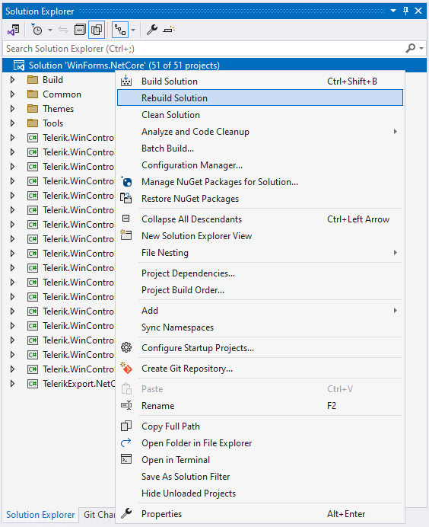Click the Create Git Repository icon

pyautogui.click(x=126, y=368)
